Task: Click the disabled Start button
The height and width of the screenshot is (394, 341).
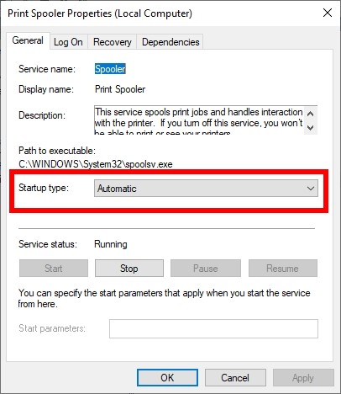Action: [54, 269]
